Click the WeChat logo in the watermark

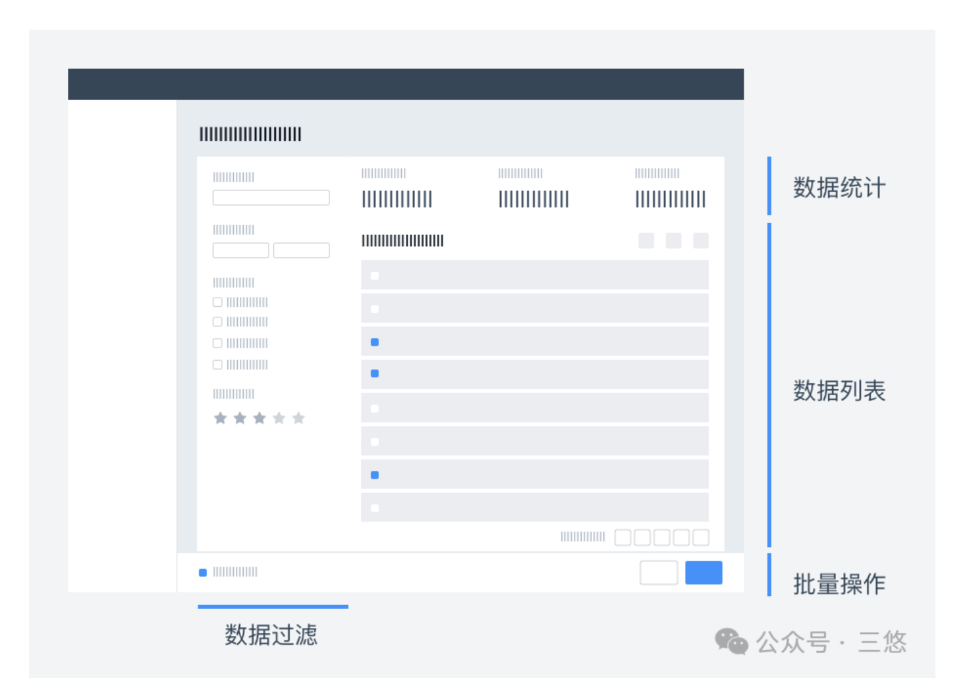[731, 641]
